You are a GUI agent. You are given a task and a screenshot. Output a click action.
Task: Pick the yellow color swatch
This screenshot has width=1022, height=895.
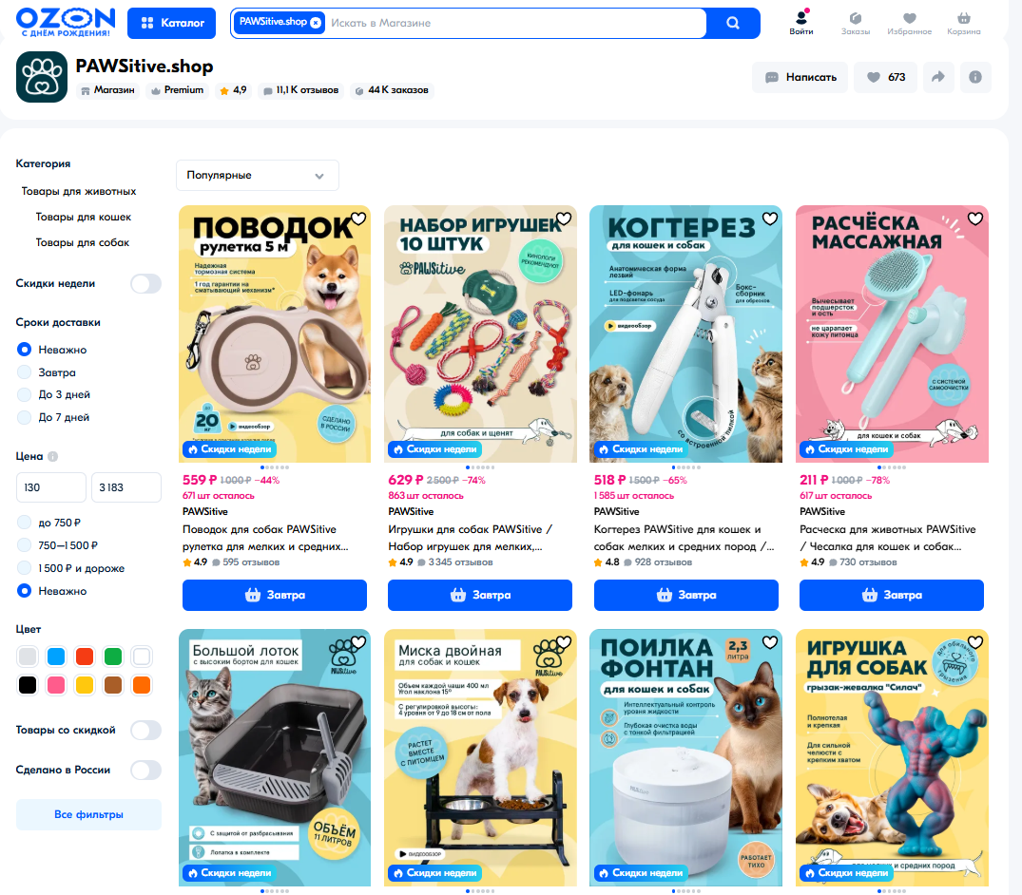[85, 685]
